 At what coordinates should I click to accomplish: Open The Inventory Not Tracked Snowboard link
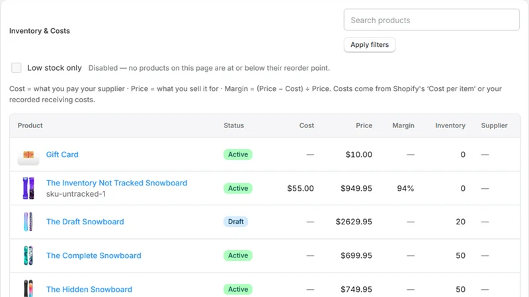click(x=116, y=183)
